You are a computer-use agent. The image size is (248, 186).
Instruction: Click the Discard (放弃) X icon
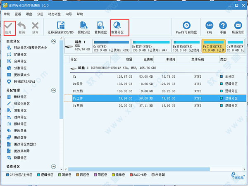[x=35, y=26]
